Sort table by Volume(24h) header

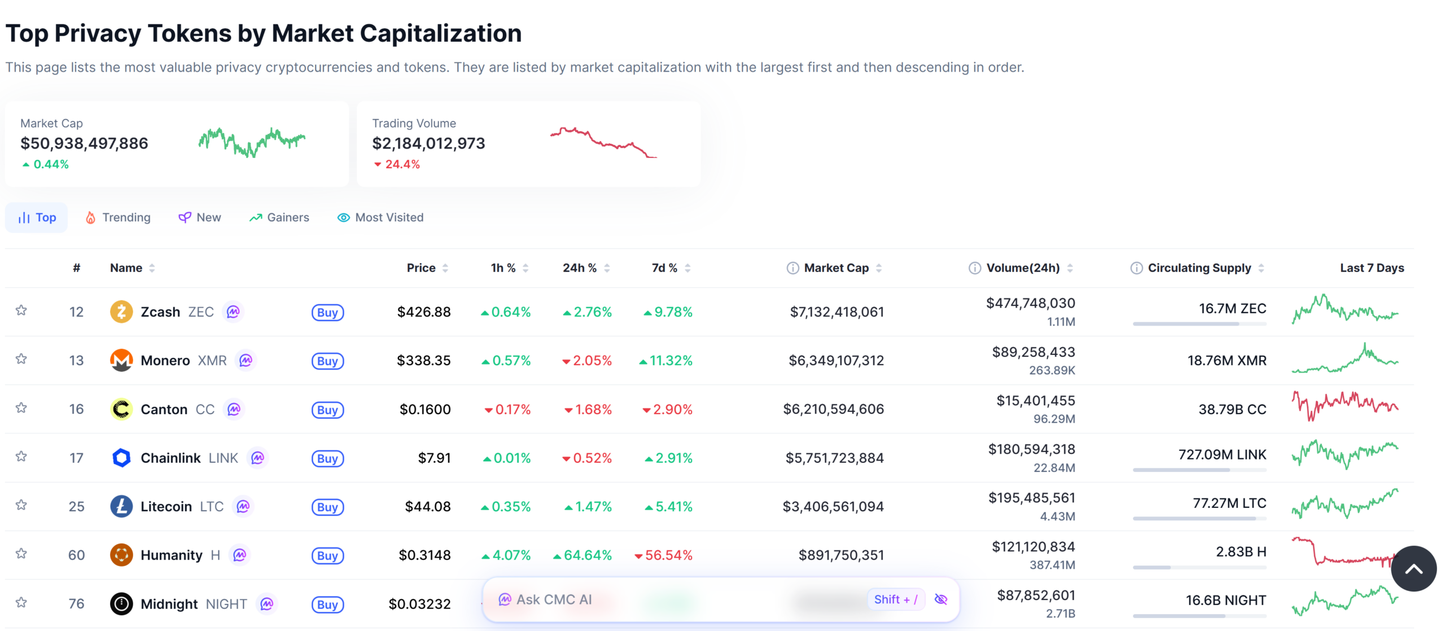[1030, 268]
